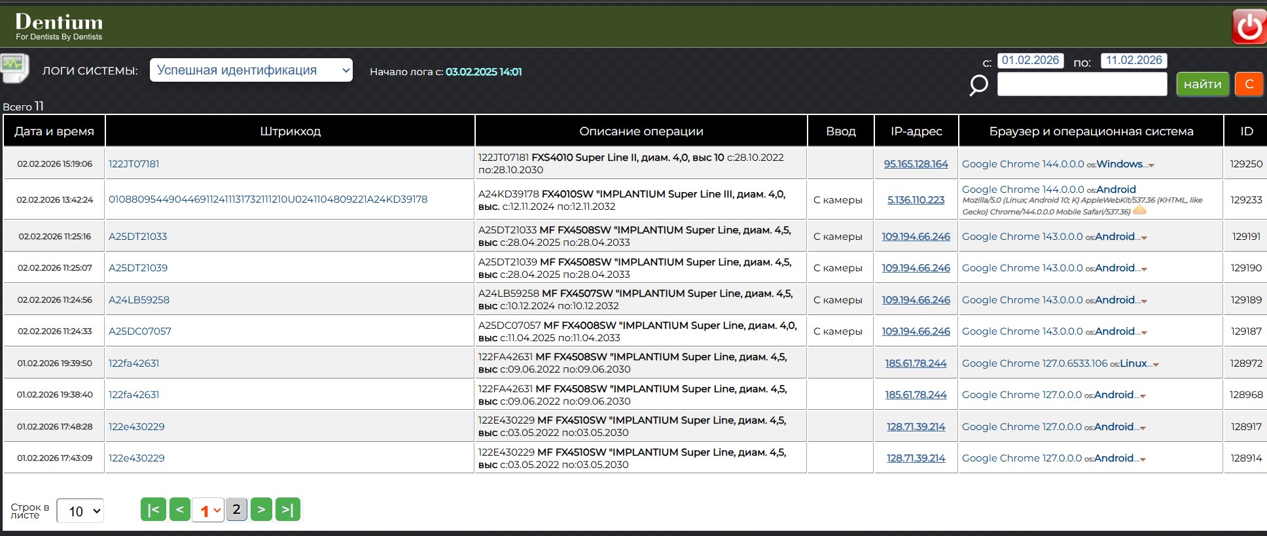This screenshot has height=536, width=1267.
Task: Open barcode 122fa42631 logged at 19:38:40
Action: coord(134,394)
